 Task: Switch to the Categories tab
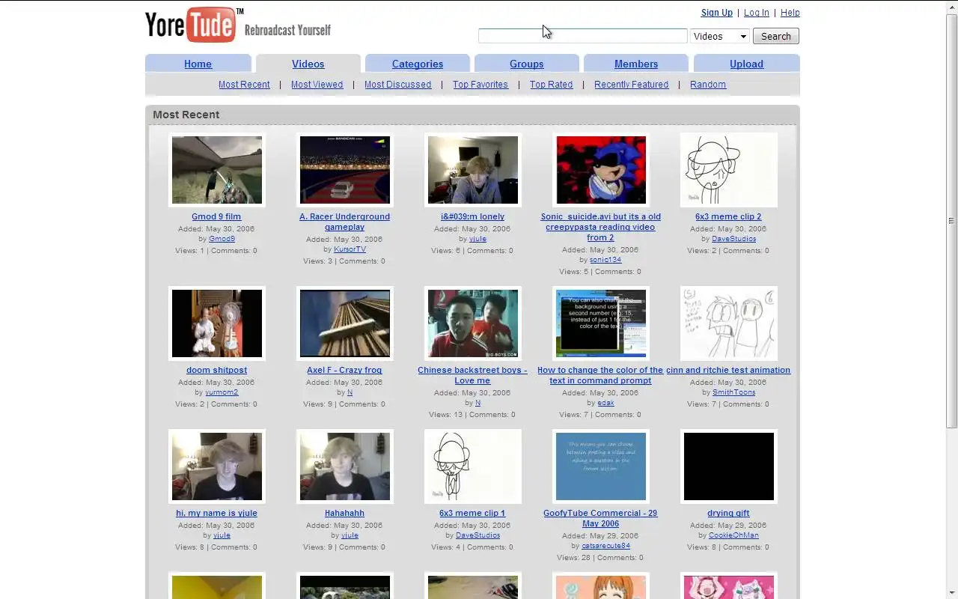pyautogui.click(x=418, y=64)
